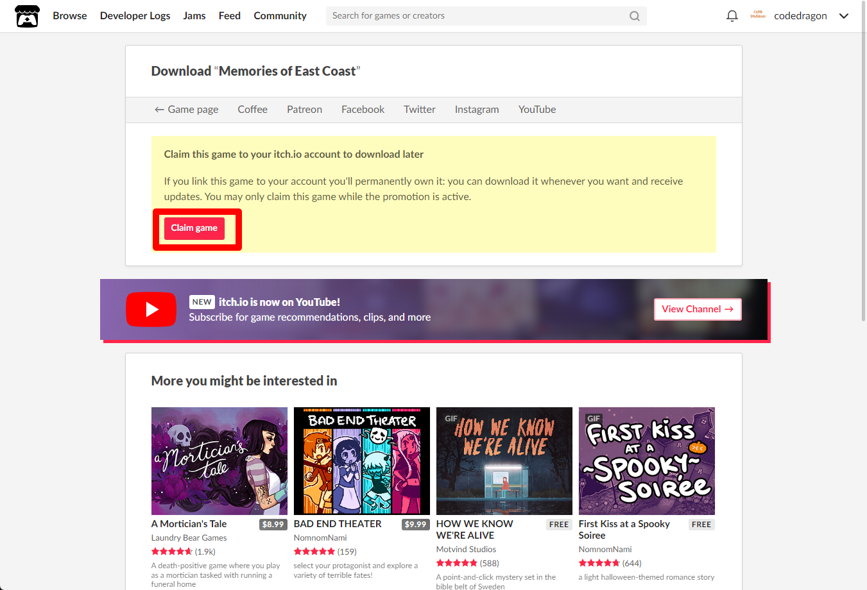The image size is (867, 590).
Task: Click star rating (588) for HOW WE KNOW
Action: pyautogui.click(x=468, y=563)
